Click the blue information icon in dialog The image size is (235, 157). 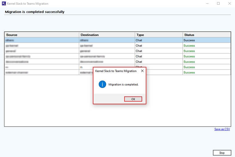pos(102,84)
